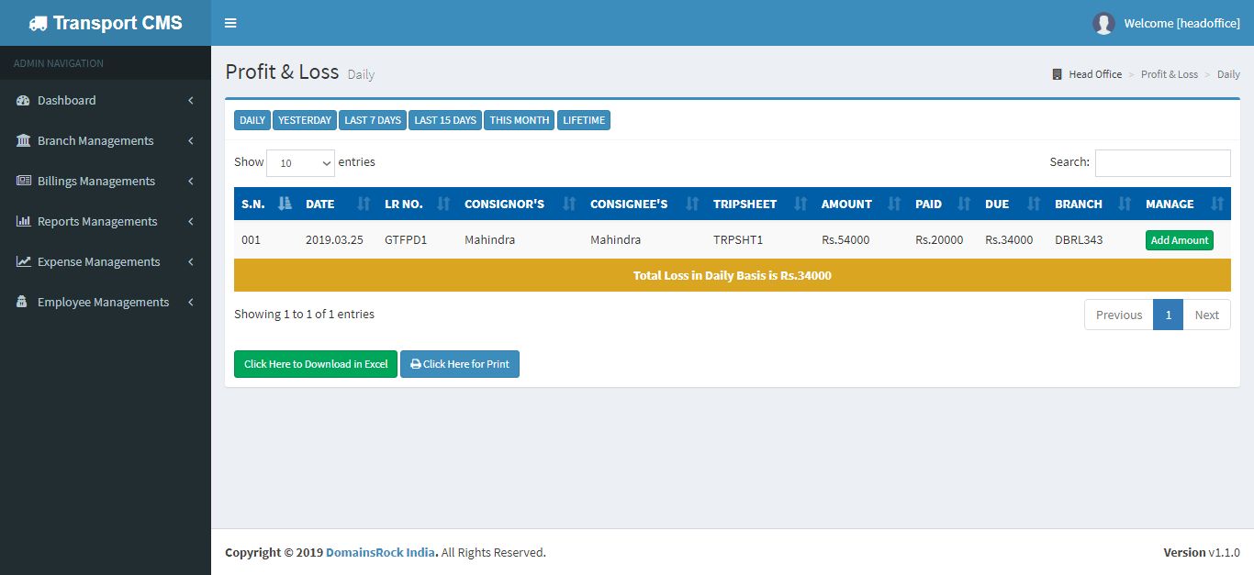Sort the table by the BRANCH column arrows

point(1125,204)
